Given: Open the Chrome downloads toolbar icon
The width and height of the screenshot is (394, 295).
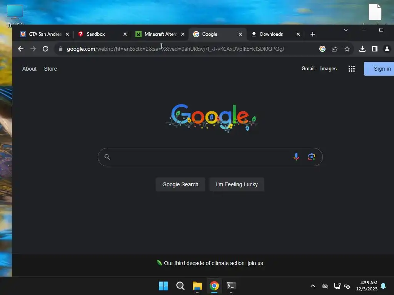Looking at the screenshot, I should [362, 49].
